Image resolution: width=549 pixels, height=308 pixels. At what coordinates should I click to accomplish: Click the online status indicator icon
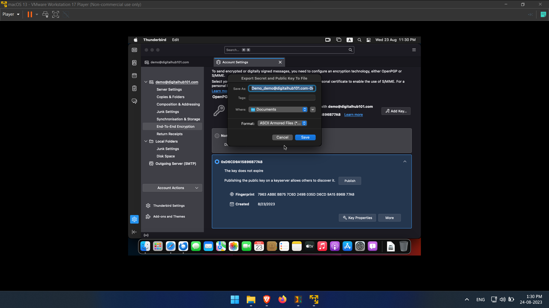tap(146, 235)
